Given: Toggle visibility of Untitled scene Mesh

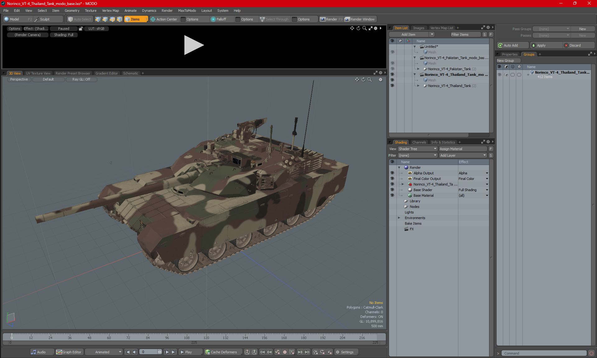Looking at the screenshot, I should [x=392, y=52].
